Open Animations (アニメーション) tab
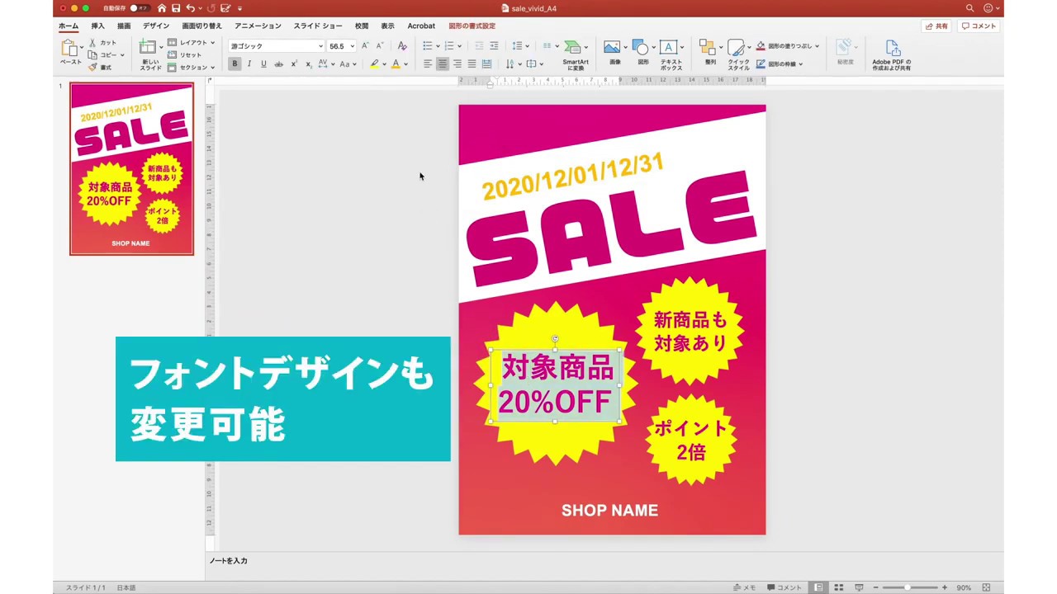Screen dimensions: 1057x594 258,26
